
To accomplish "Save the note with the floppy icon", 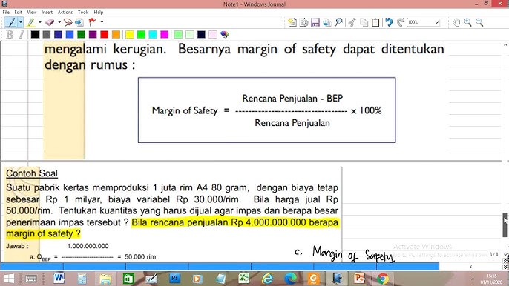I will tap(315, 22).
